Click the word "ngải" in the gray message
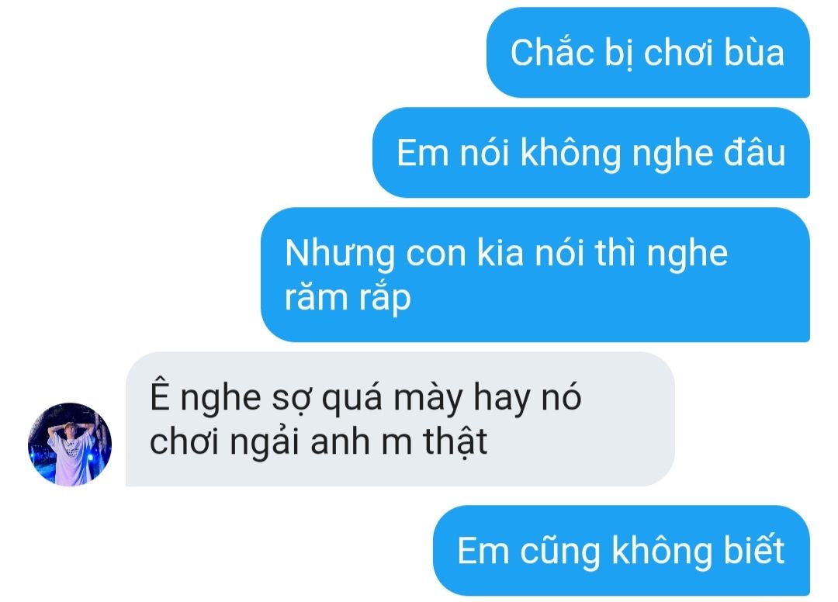Image resolution: width=838 pixels, height=602 pixels. tap(264, 443)
